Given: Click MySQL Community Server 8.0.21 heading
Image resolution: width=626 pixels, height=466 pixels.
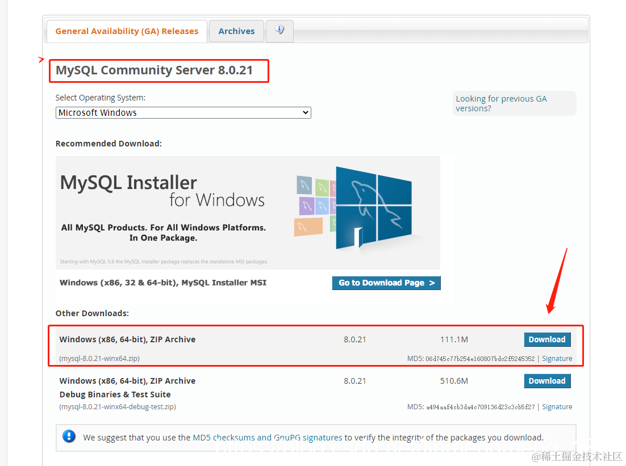Looking at the screenshot, I should [154, 70].
